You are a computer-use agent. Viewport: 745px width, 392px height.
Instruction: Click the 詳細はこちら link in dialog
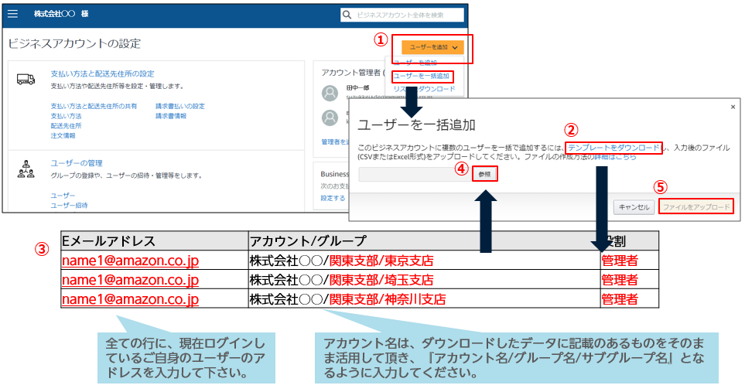pyautogui.click(x=615, y=157)
